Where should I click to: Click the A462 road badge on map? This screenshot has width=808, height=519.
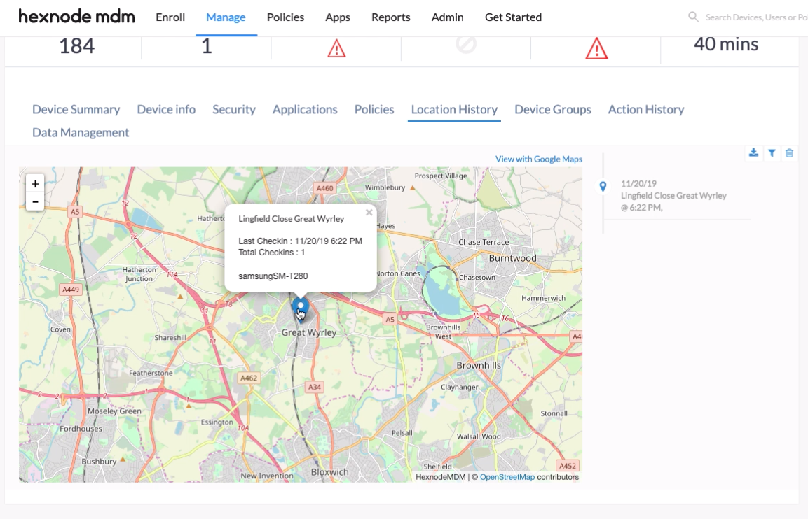click(248, 378)
